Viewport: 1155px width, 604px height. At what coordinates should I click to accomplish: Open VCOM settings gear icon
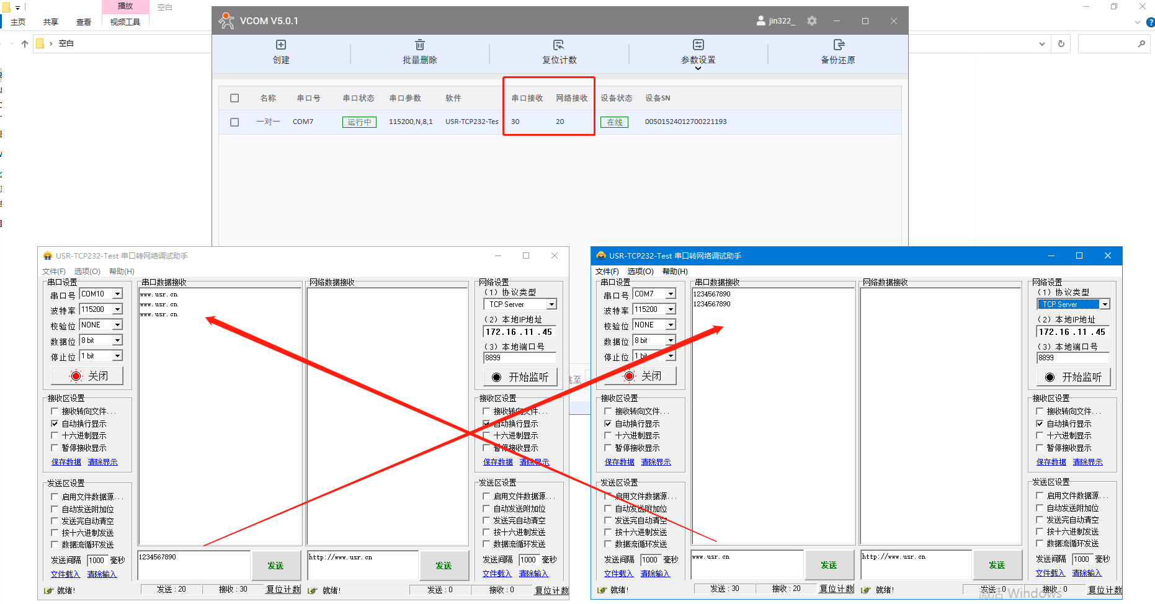point(812,21)
